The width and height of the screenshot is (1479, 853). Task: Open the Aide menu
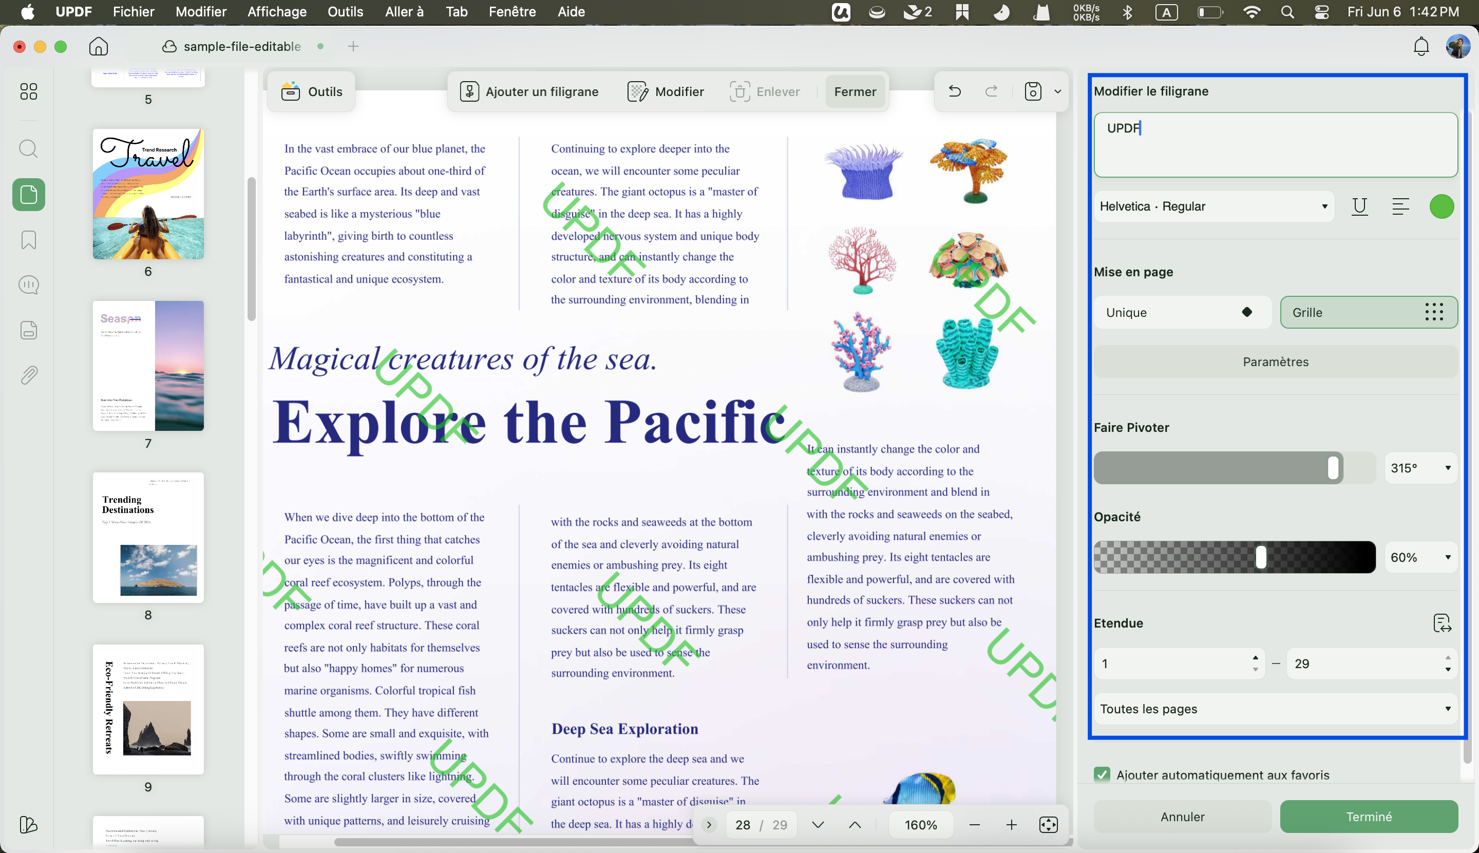(x=571, y=12)
